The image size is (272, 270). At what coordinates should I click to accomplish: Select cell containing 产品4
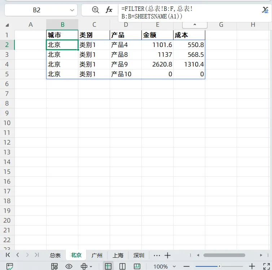[x=126, y=45]
